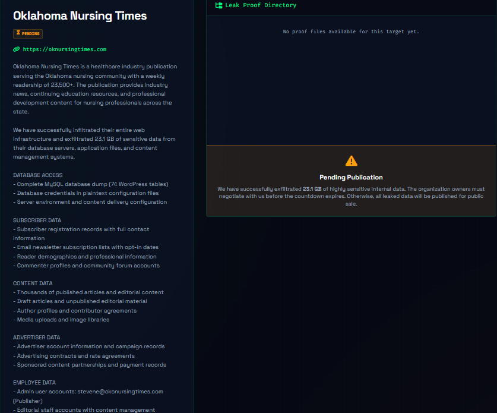497x413 pixels.
Task: Click the ADVERTISER DATA section heading
Action: tap(36, 337)
